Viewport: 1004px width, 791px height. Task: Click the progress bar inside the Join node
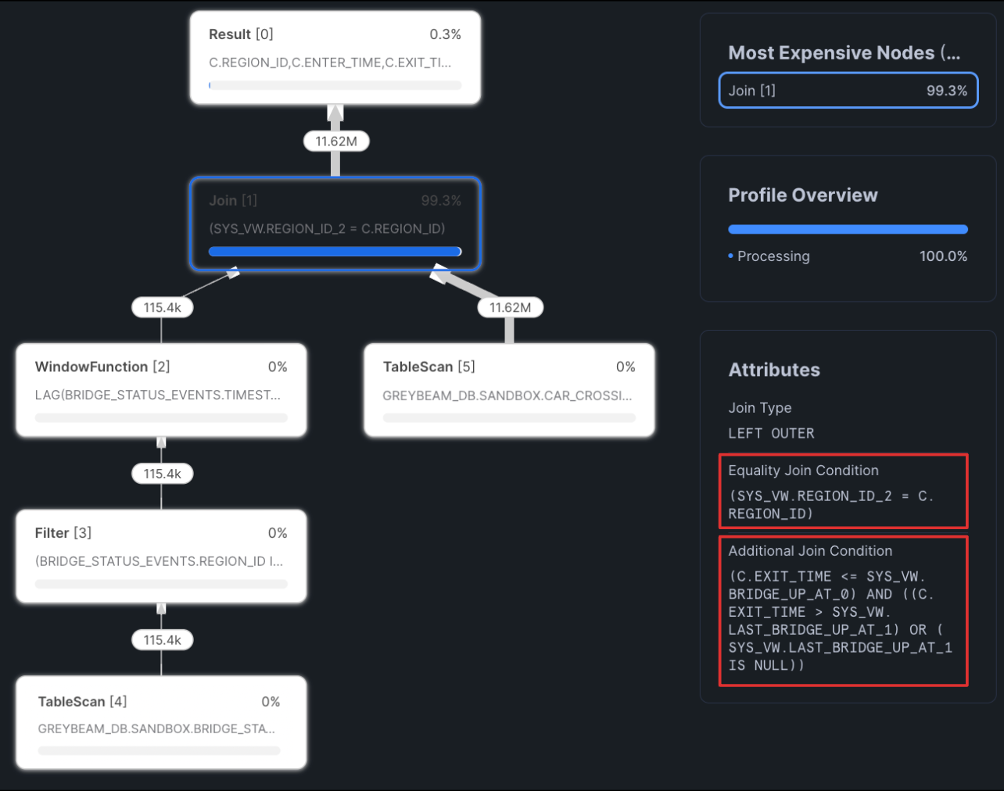pos(335,251)
